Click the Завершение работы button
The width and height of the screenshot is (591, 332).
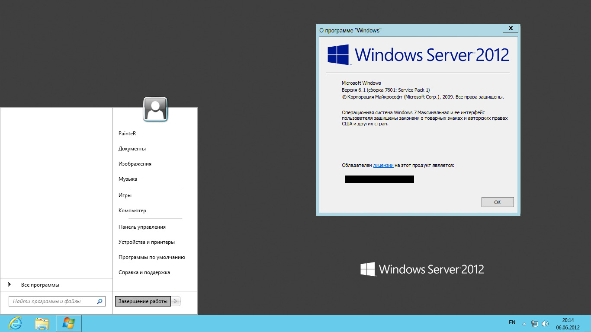click(x=143, y=301)
